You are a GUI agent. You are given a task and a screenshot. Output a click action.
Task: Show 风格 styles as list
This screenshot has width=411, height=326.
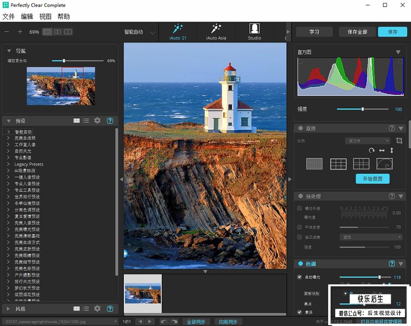tap(86, 308)
